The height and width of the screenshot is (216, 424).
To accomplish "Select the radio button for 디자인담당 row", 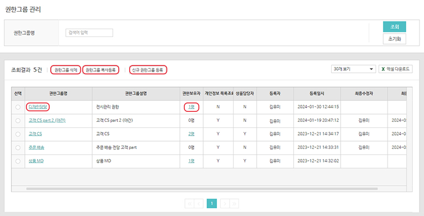I will 18,107.
